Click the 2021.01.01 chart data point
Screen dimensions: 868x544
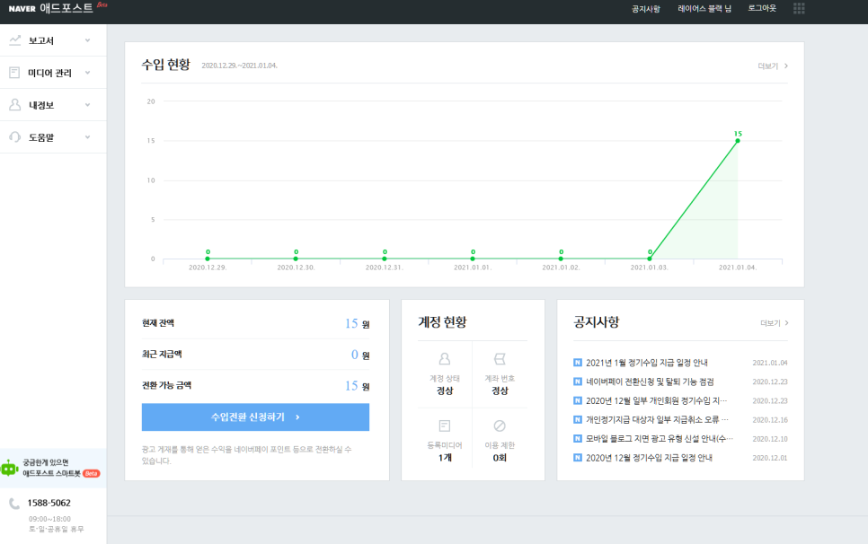[x=473, y=259]
